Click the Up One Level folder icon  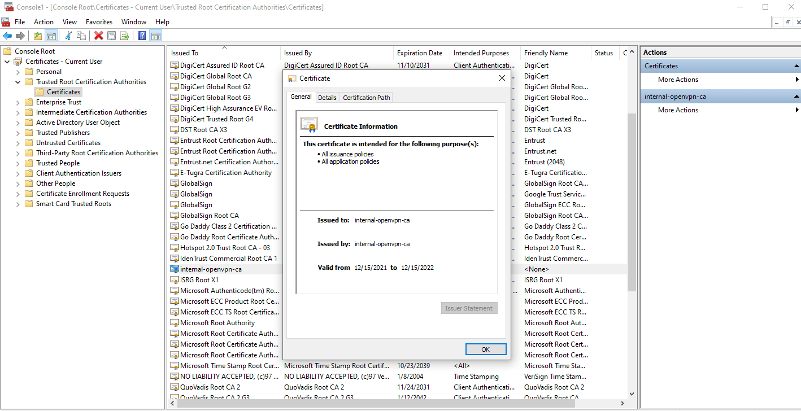tap(38, 36)
